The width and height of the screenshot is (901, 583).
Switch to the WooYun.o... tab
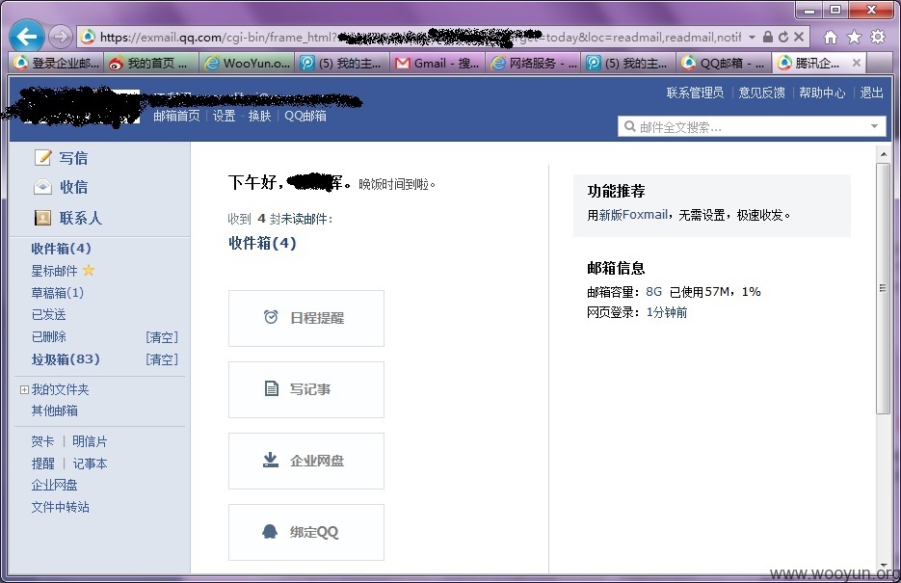247,63
